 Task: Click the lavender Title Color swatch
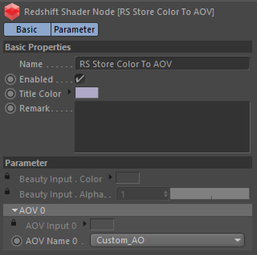(x=87, y=93)
